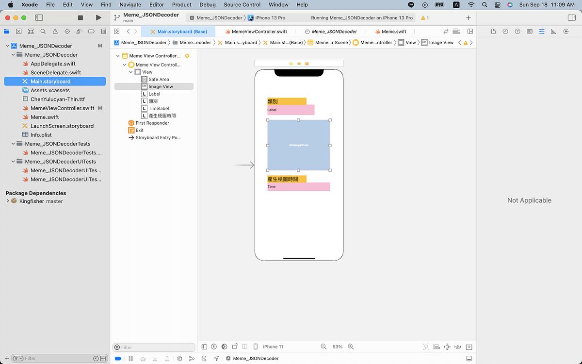Open the Quick Help inspector
The height and width of the screenshot is (364, 582).
(517, 31)
